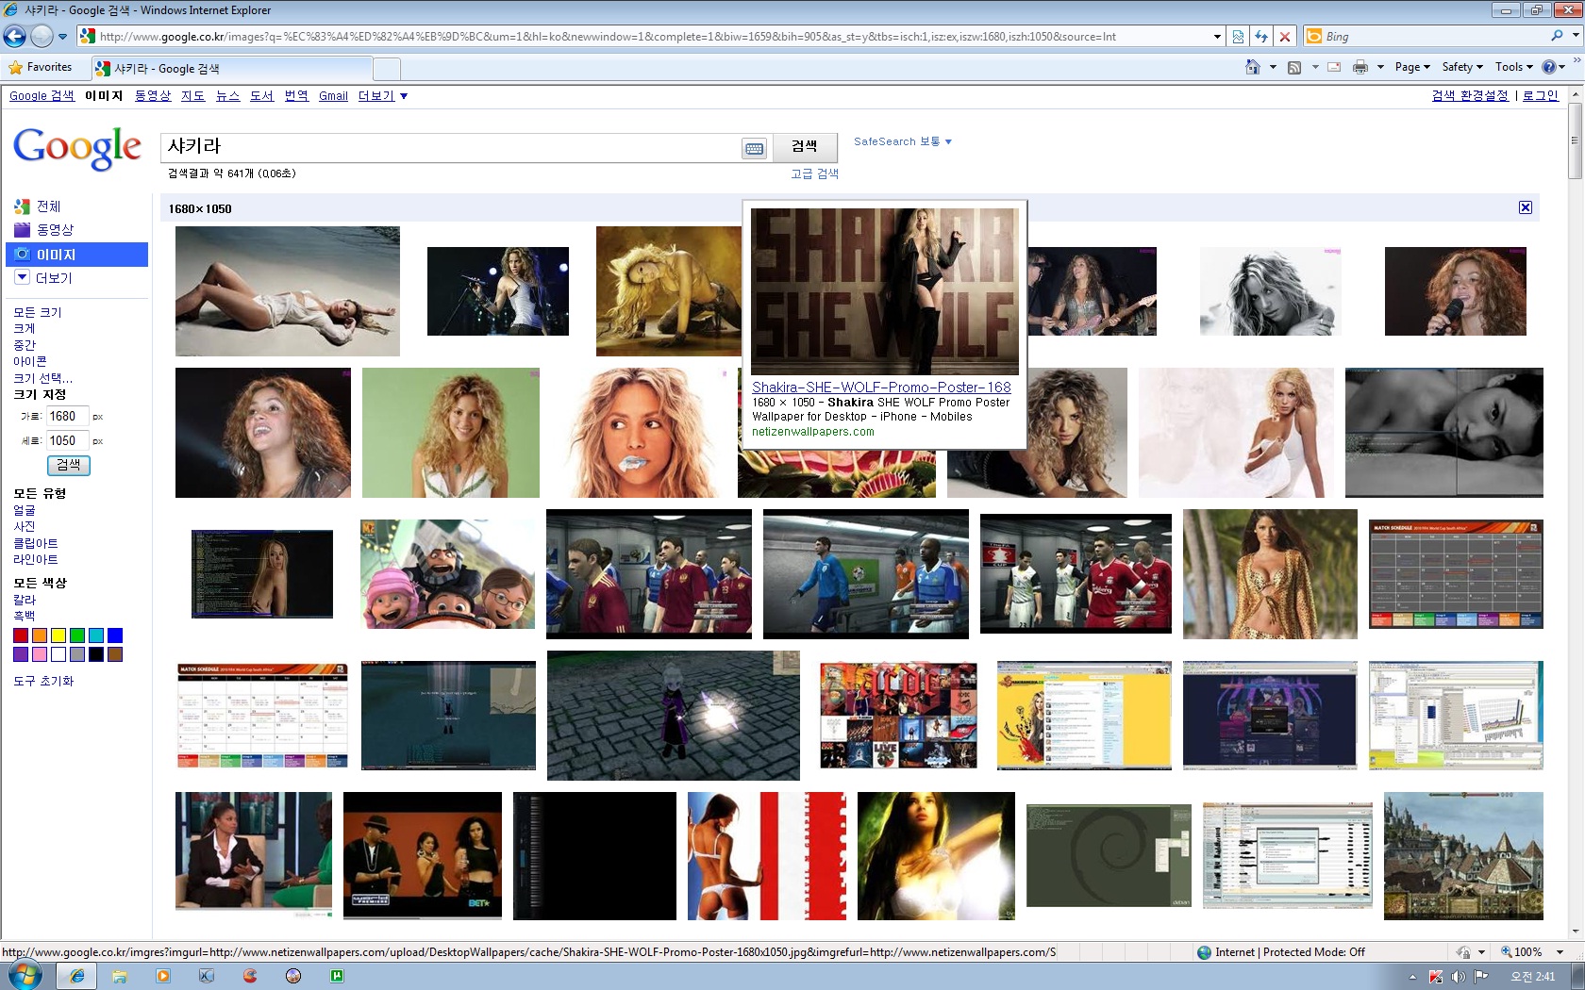Click the 검색 search button beside query
The height and width of the screenshot is (990, 1585).
(805, 146)
